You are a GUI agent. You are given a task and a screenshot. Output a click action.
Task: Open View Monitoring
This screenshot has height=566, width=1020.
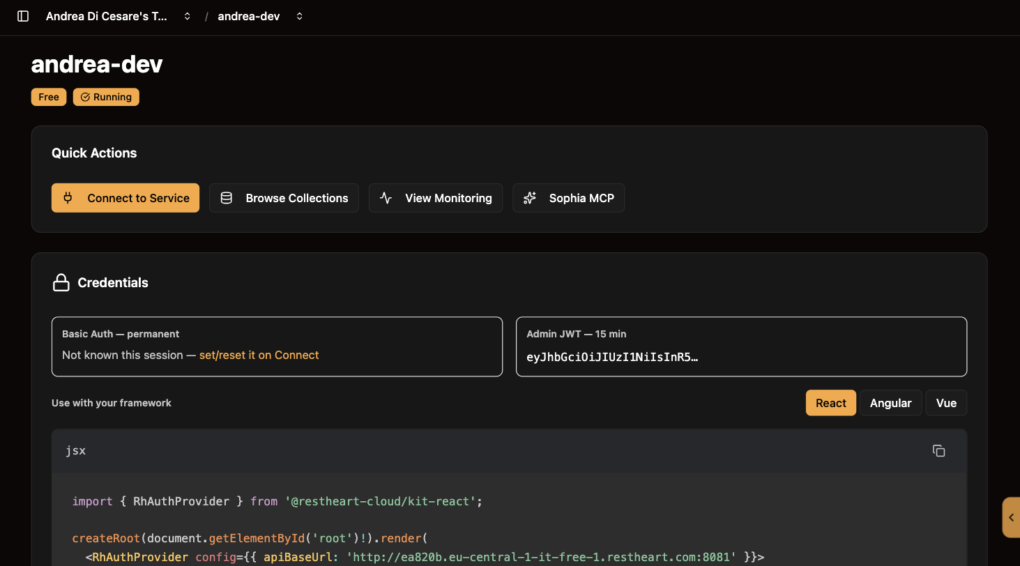tap(436, 198)
